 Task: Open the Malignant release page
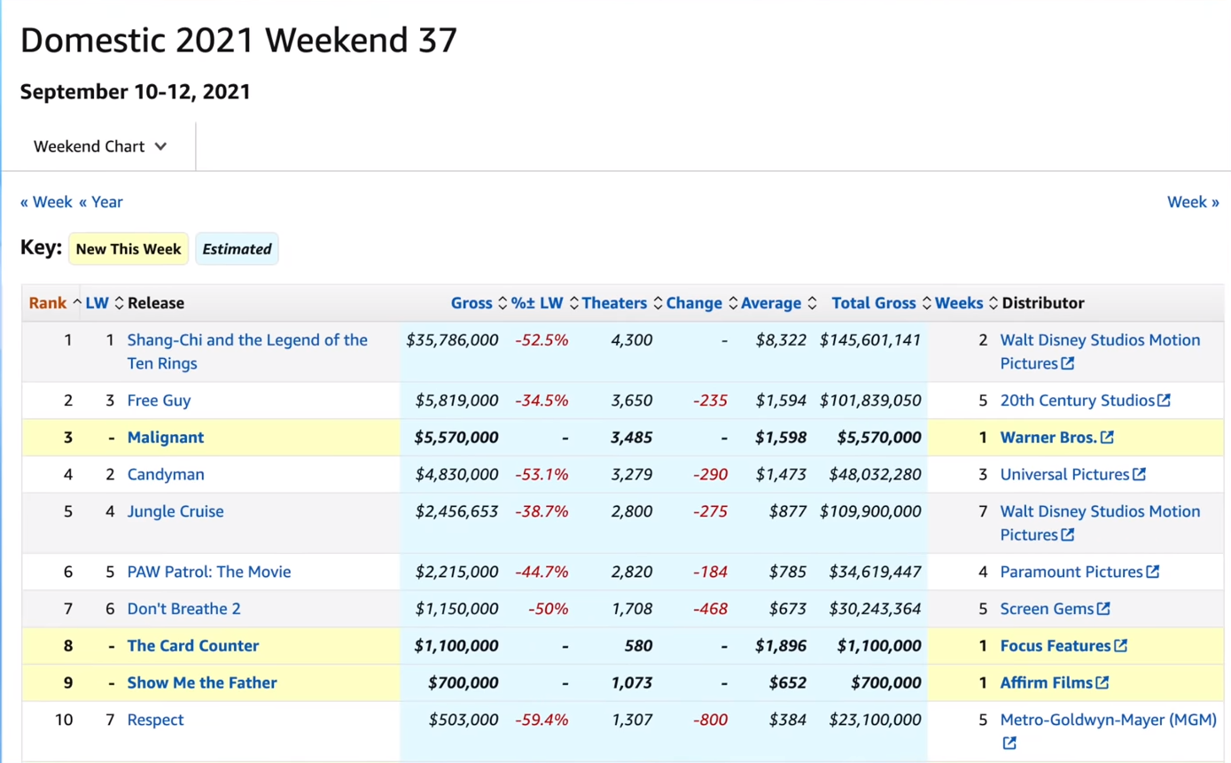(166, 438)
